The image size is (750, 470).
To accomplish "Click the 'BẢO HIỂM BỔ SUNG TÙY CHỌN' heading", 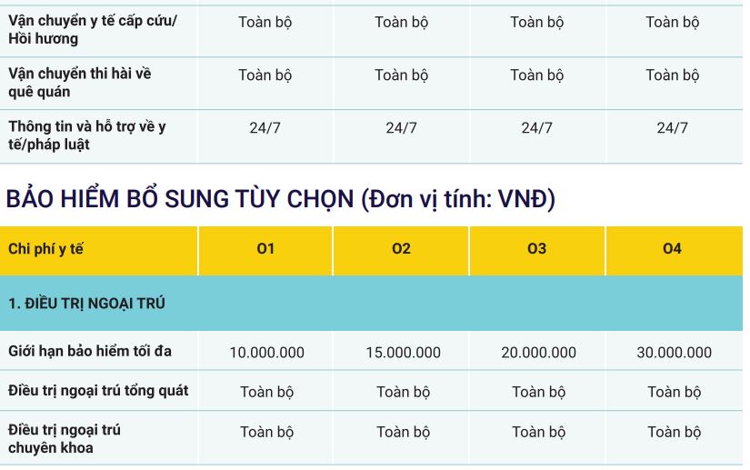I will click(x=280, y=199).
